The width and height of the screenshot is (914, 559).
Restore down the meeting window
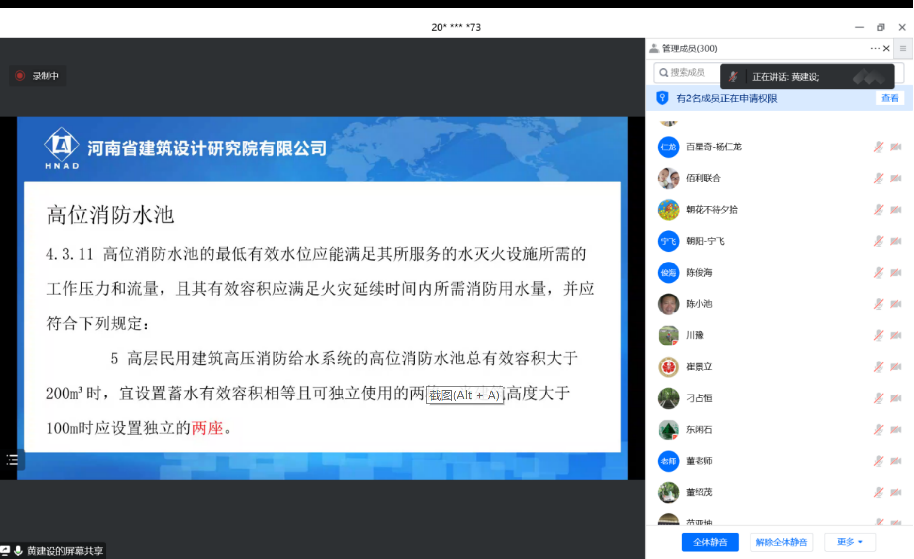(881, 27)
